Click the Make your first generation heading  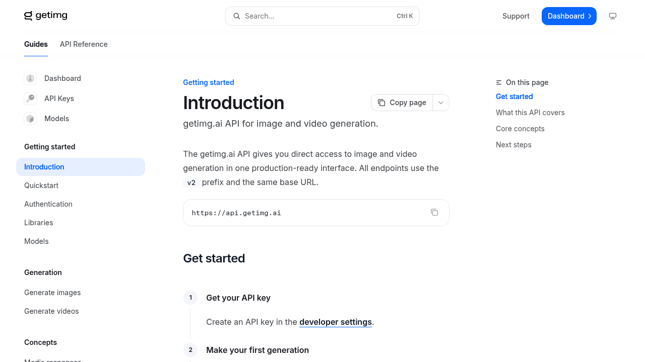click(x=257, y=350)
